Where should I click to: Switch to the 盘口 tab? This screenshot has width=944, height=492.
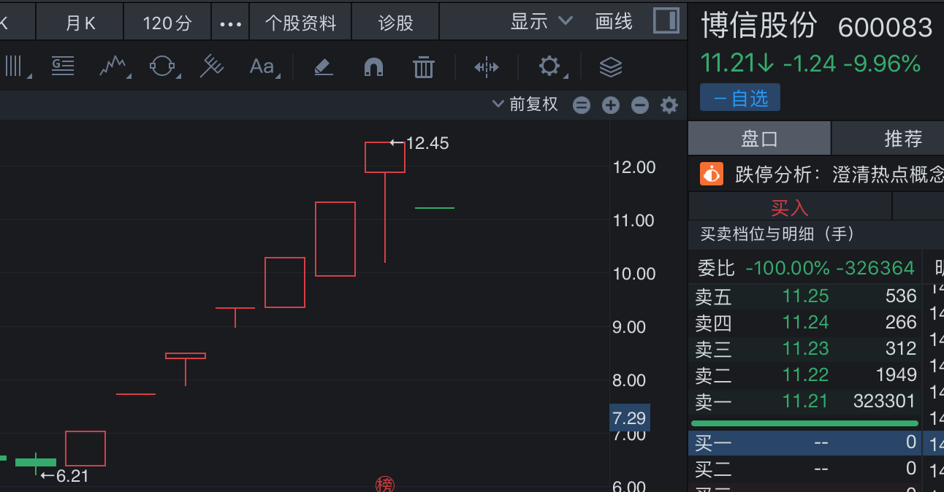coord(759,139)
